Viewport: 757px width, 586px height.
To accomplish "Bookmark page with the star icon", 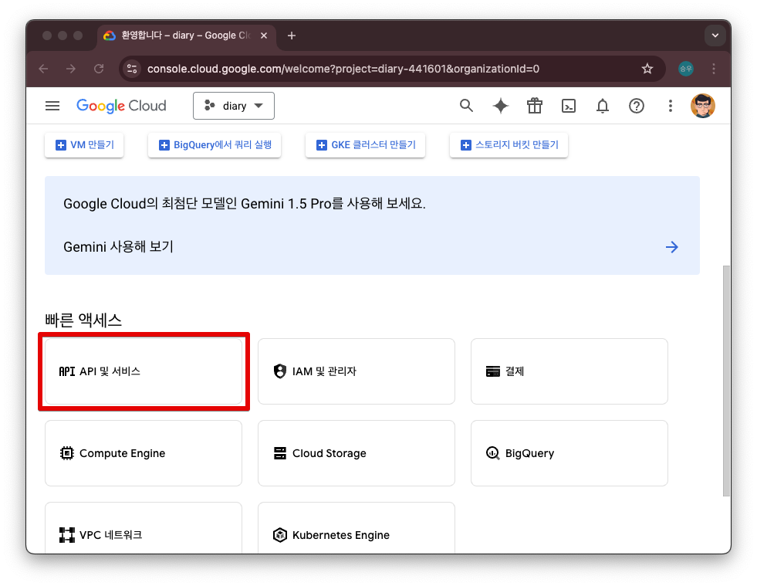I will [647, 69].
